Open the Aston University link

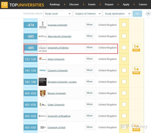[56, 59]
